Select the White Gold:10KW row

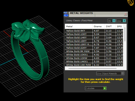[94, 58]
